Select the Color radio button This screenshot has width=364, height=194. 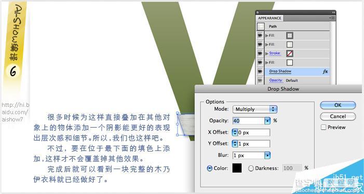click(x=209, y=168)
